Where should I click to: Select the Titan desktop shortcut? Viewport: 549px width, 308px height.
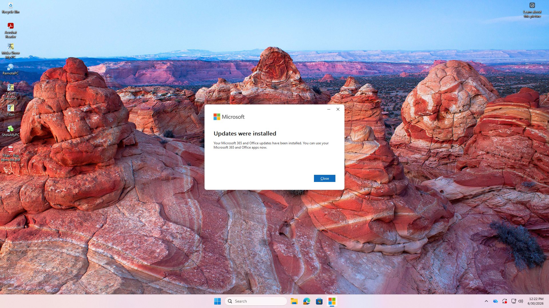pyautogui.click(x=11, y=110)
